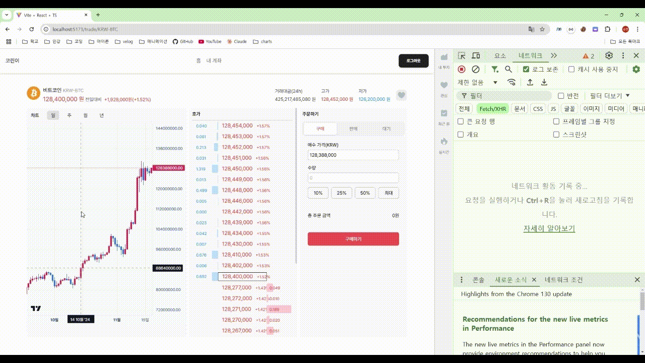Toggle the device toolbar icon in DevTools

(475, 55)
